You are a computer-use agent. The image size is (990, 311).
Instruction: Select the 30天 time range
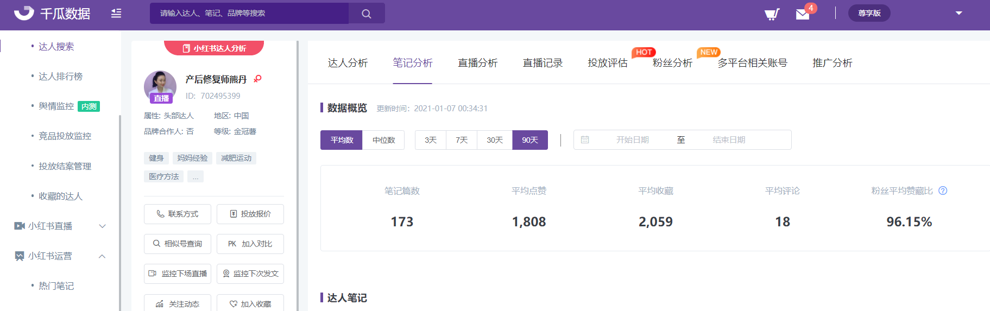pyautogui.click(x=494, y=140)
